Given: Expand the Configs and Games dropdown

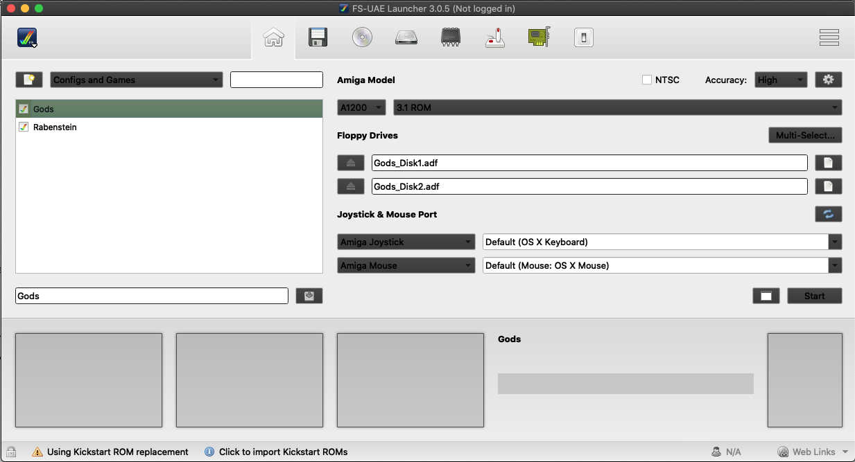Looking at the screenshot, I should (x=136, y=80).
